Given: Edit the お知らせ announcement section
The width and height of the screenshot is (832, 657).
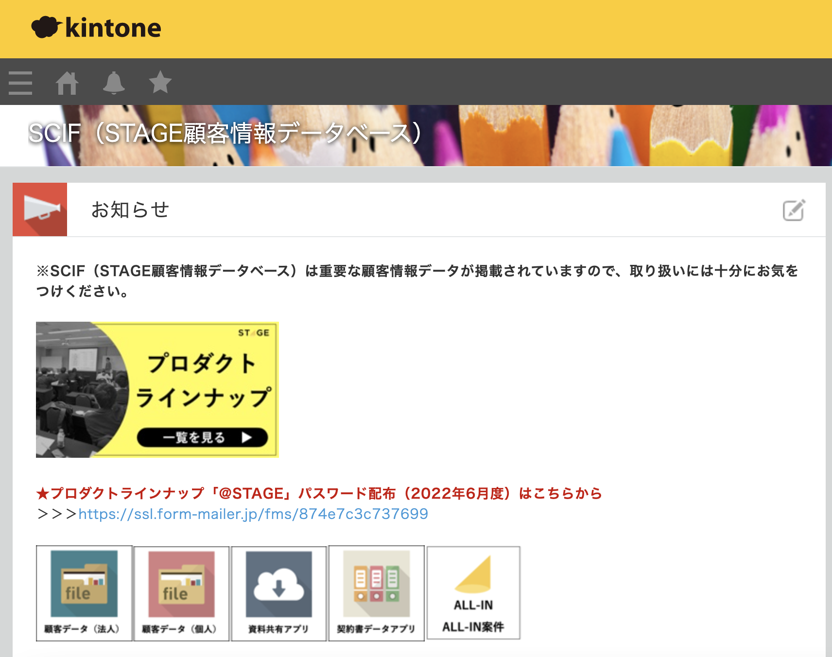Looking at the screenshot, I should click(793, 210).
